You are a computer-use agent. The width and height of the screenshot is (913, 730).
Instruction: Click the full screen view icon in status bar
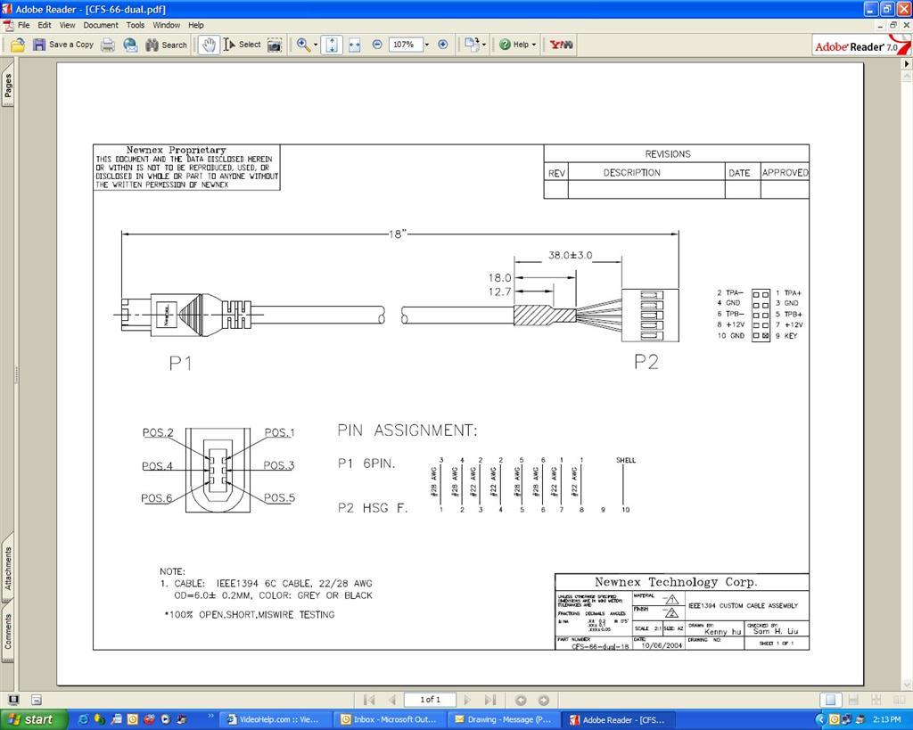point(13,700)
